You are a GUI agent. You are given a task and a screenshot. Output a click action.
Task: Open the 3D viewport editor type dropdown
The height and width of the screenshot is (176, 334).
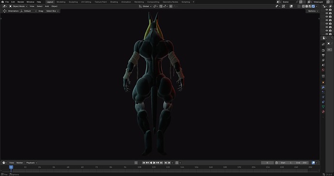coord(5,6)
